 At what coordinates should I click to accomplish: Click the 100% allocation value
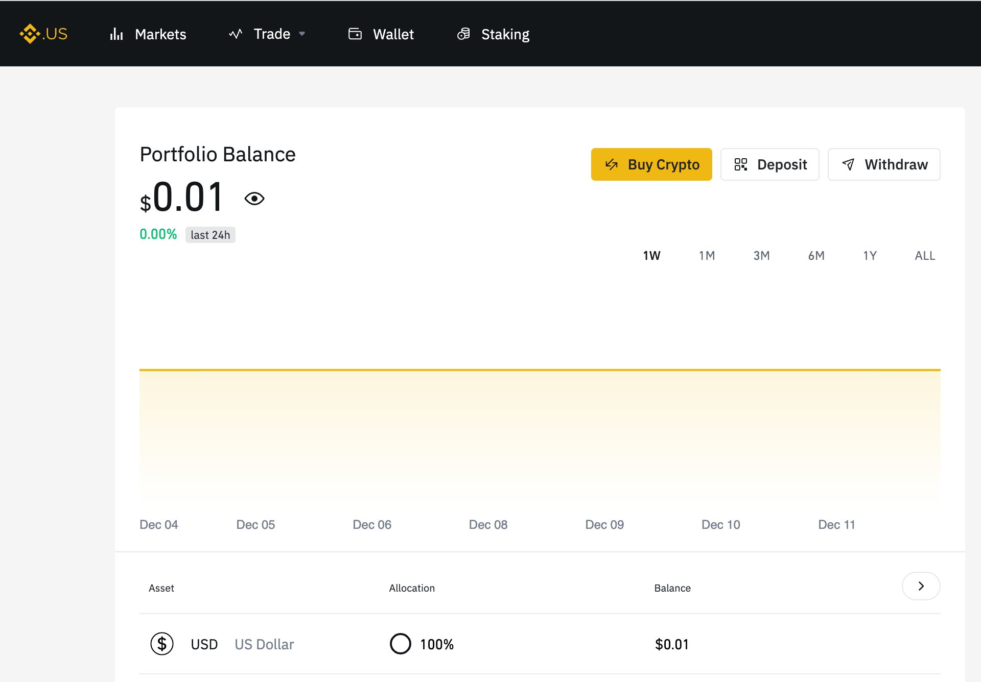[x=437, y=644]
